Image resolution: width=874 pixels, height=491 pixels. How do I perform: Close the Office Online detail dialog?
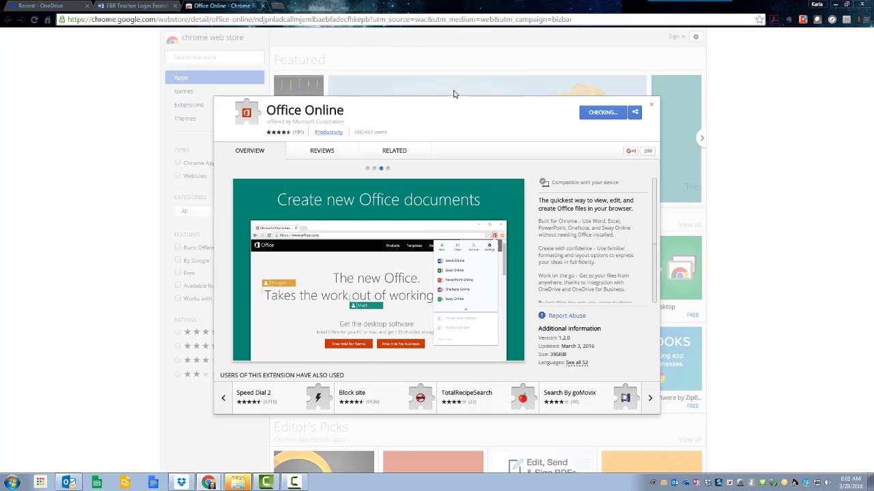651,104
